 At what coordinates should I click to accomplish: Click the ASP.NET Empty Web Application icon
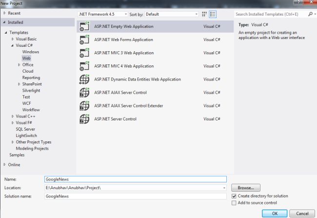(84, 26)
